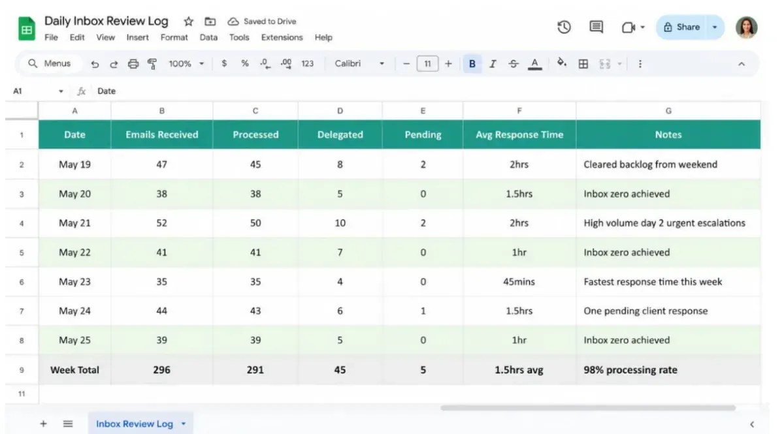784x434 pixels.
Task: Open the Extensions menu
Action: [x=282, y=37]
